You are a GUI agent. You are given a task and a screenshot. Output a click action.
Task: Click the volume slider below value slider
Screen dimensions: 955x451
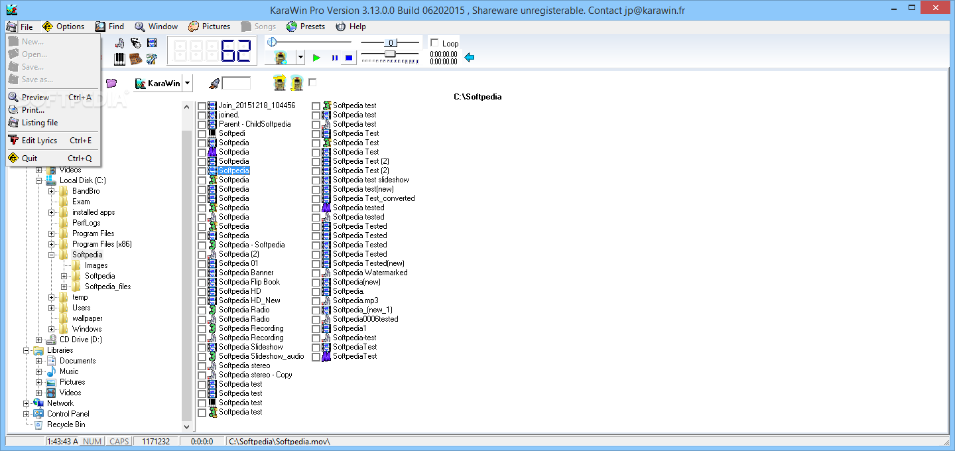tap(391, 53)
